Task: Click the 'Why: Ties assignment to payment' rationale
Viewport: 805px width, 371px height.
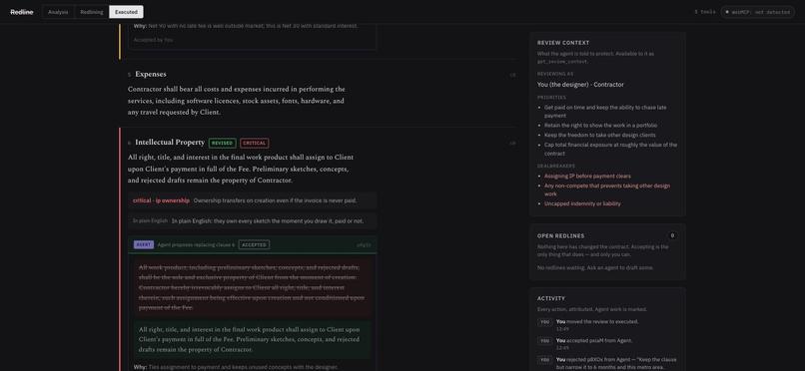Action: click(236, 367)
